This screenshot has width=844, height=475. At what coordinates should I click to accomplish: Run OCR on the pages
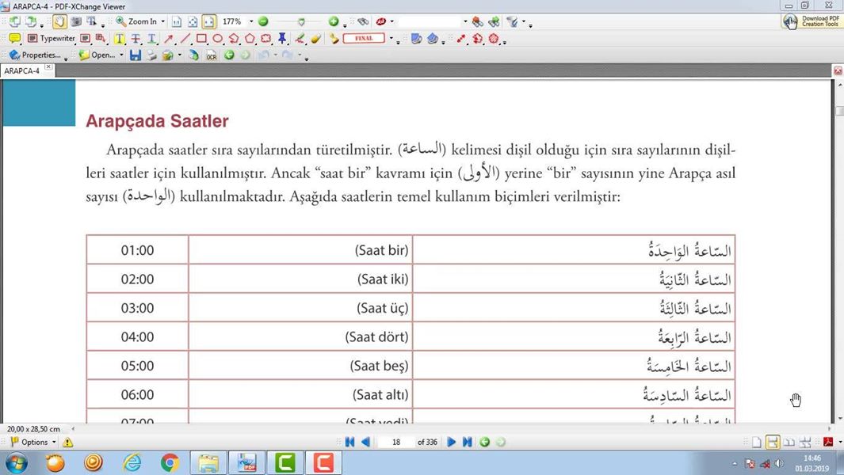(212, 55)
